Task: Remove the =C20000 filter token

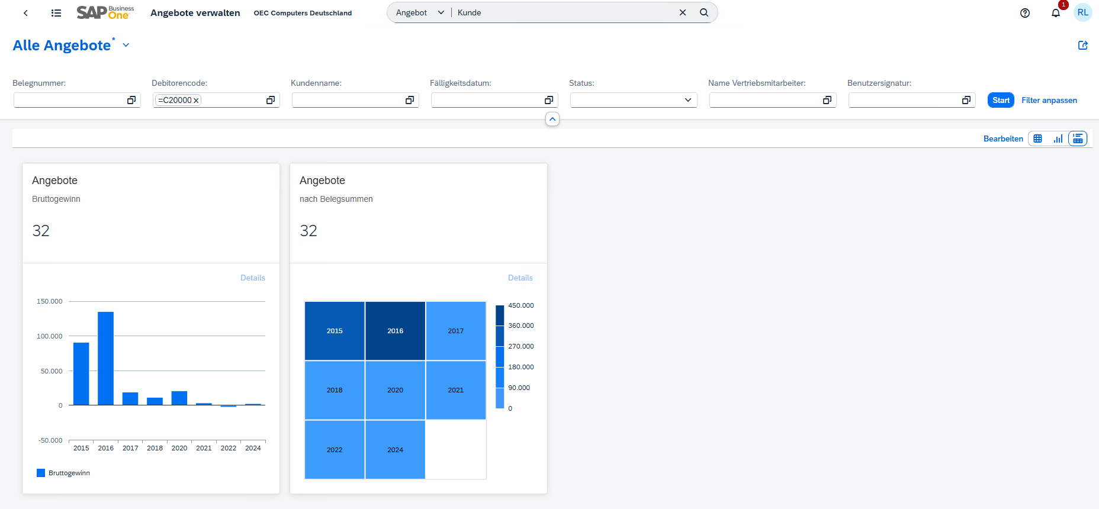Action: click(196, 101)
